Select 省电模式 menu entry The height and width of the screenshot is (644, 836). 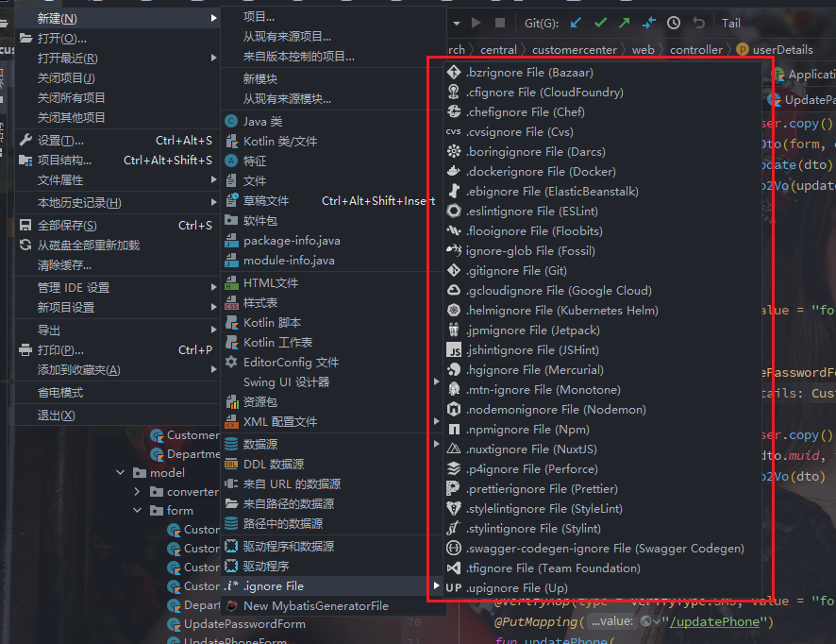117,392
